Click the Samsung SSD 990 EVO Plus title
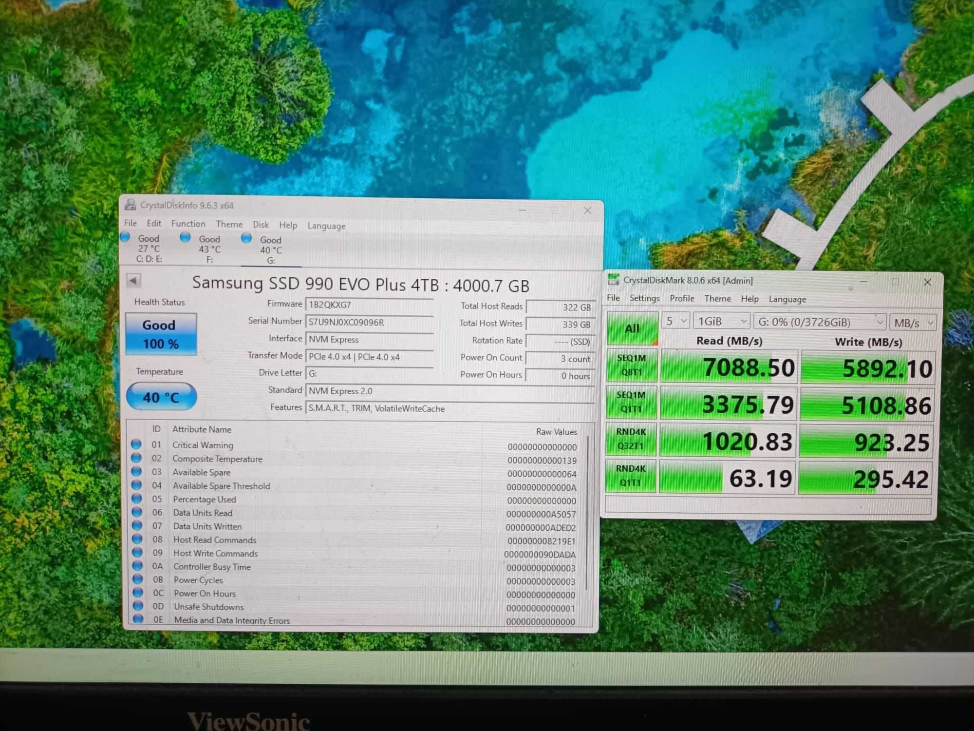 coord(360,284)
